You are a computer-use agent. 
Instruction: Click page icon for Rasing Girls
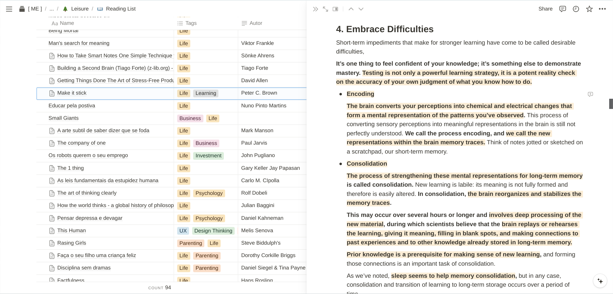(52, 243)
